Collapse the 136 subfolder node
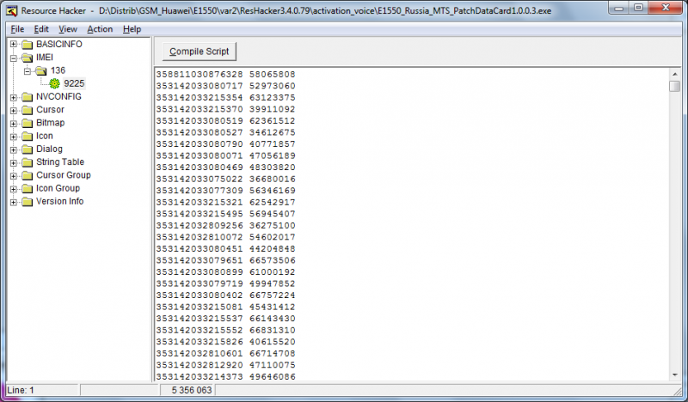688x402 pixels. (x=28, y=71)
